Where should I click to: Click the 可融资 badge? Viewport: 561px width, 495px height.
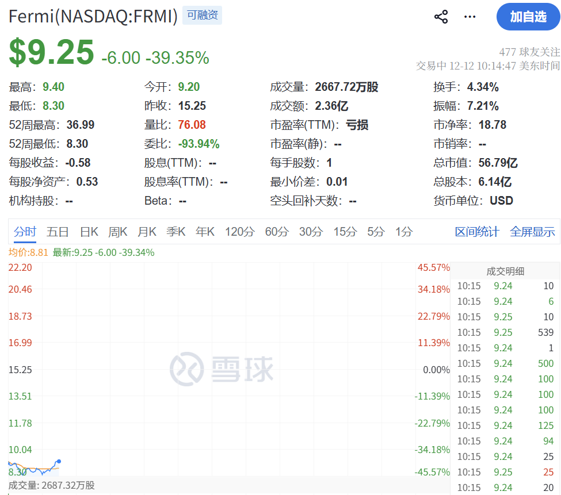[202, 15]
